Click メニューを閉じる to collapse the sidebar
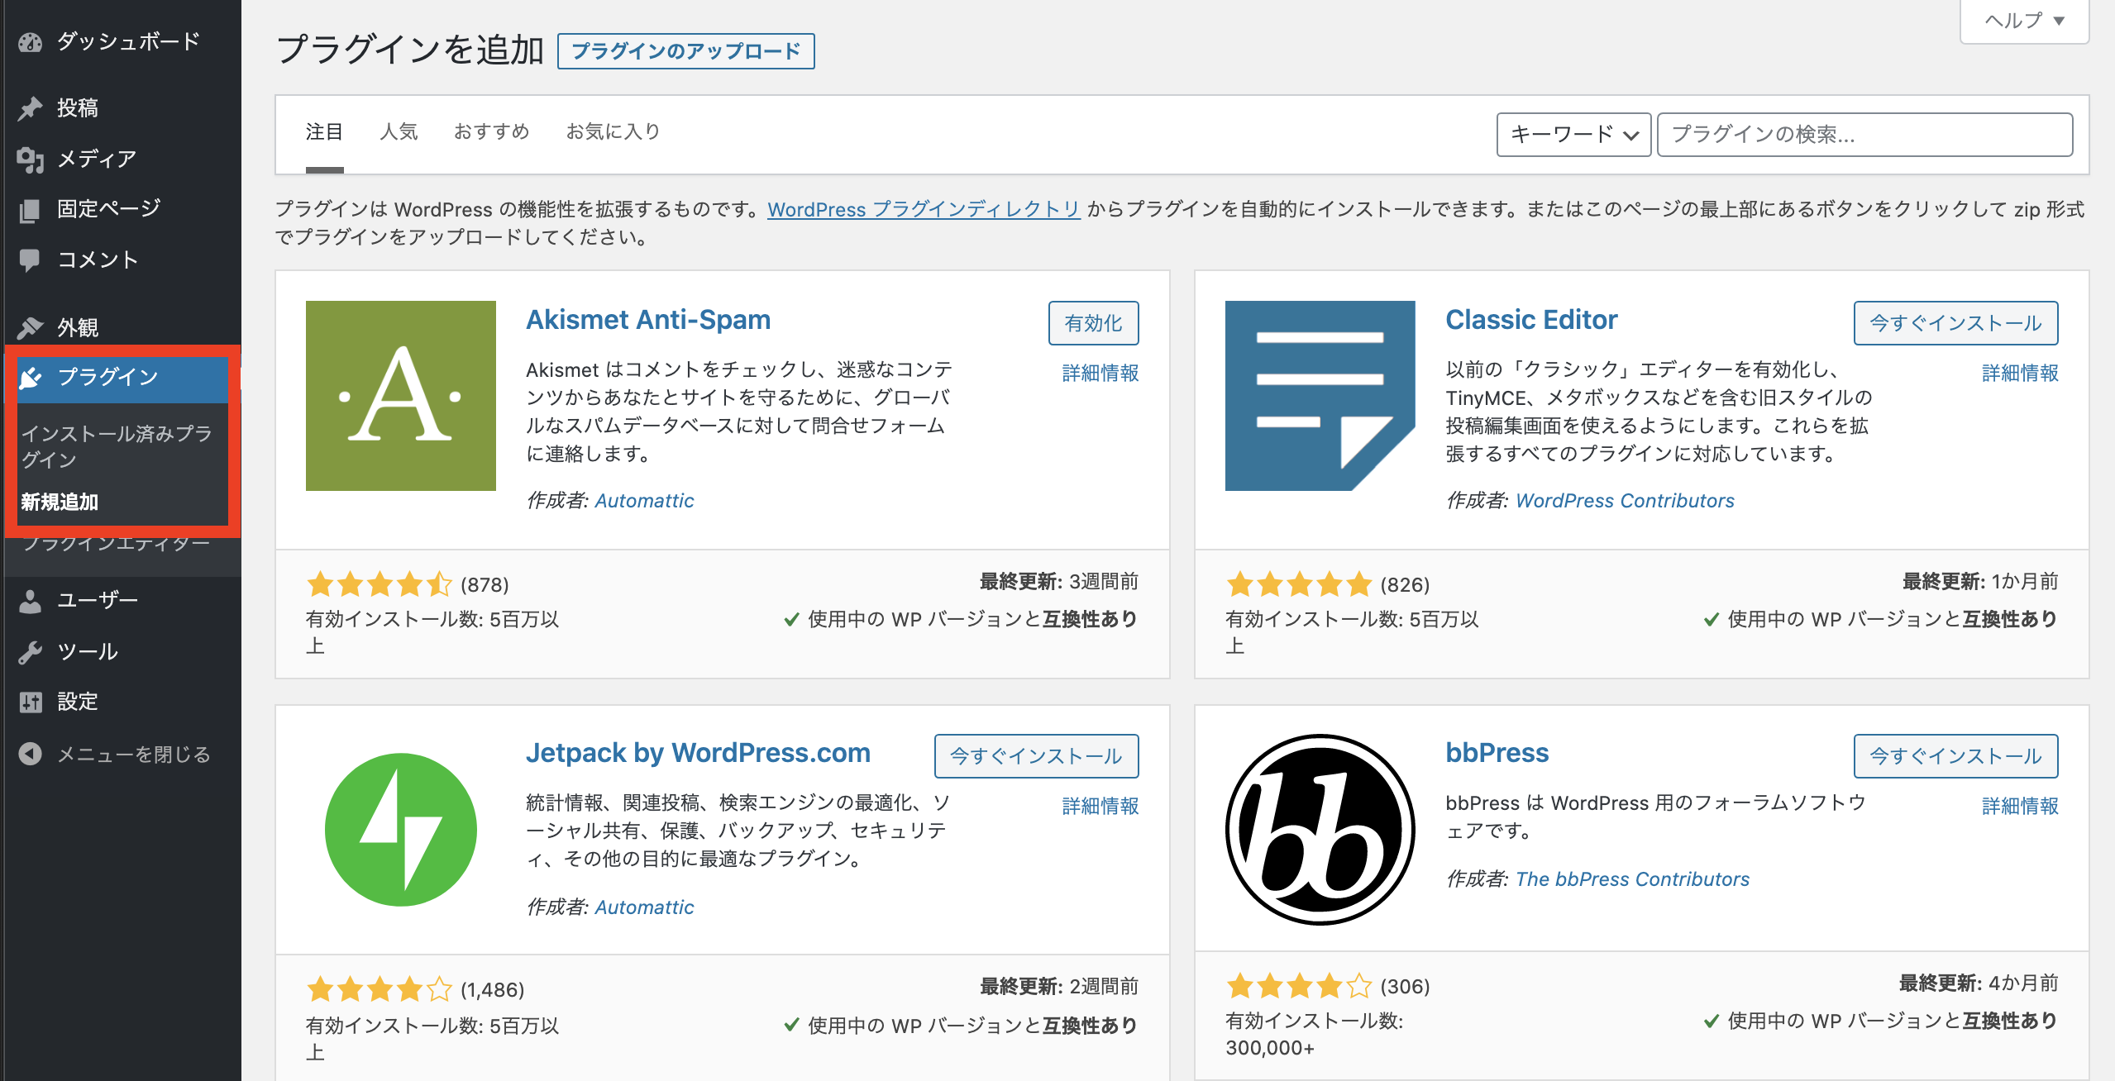 click(x=122, y=755)
